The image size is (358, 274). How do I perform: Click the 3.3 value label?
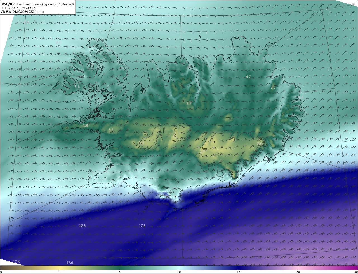coord(111,130)
